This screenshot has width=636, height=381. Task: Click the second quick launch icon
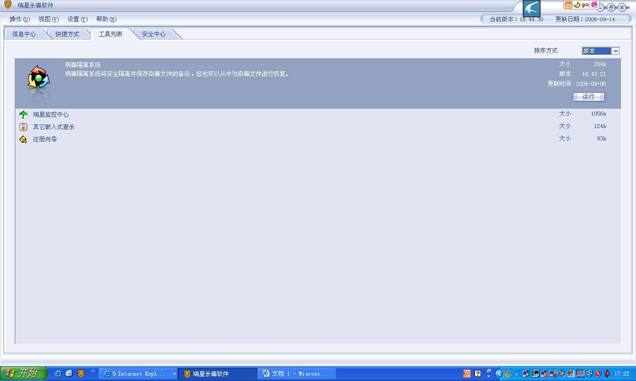click(x=69, y=374)
